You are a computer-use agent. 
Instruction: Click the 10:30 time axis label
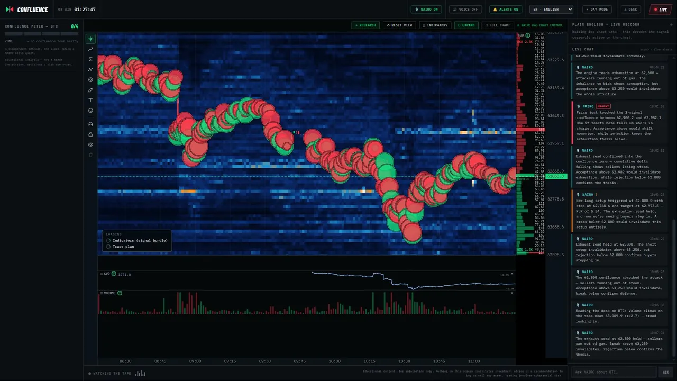pyautogui.click(x=404, y=361)
